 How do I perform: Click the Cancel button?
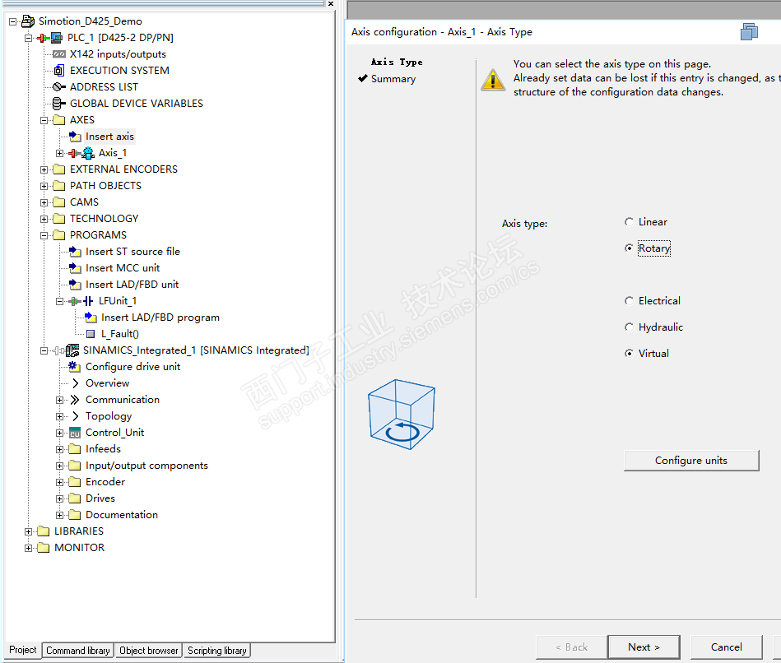point(726,647)
